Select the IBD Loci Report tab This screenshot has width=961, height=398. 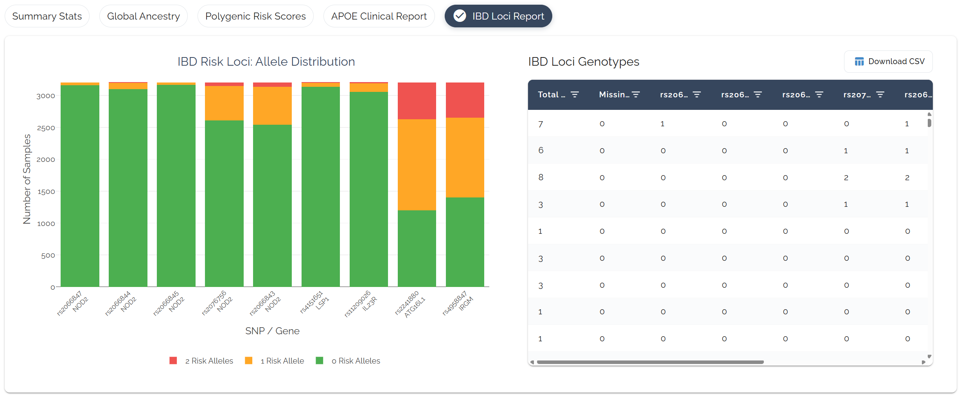pos(498,16)
